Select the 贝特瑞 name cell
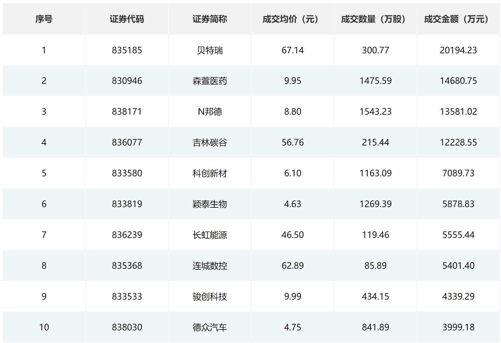Screen dimensions: 501x343 [210, 50]
